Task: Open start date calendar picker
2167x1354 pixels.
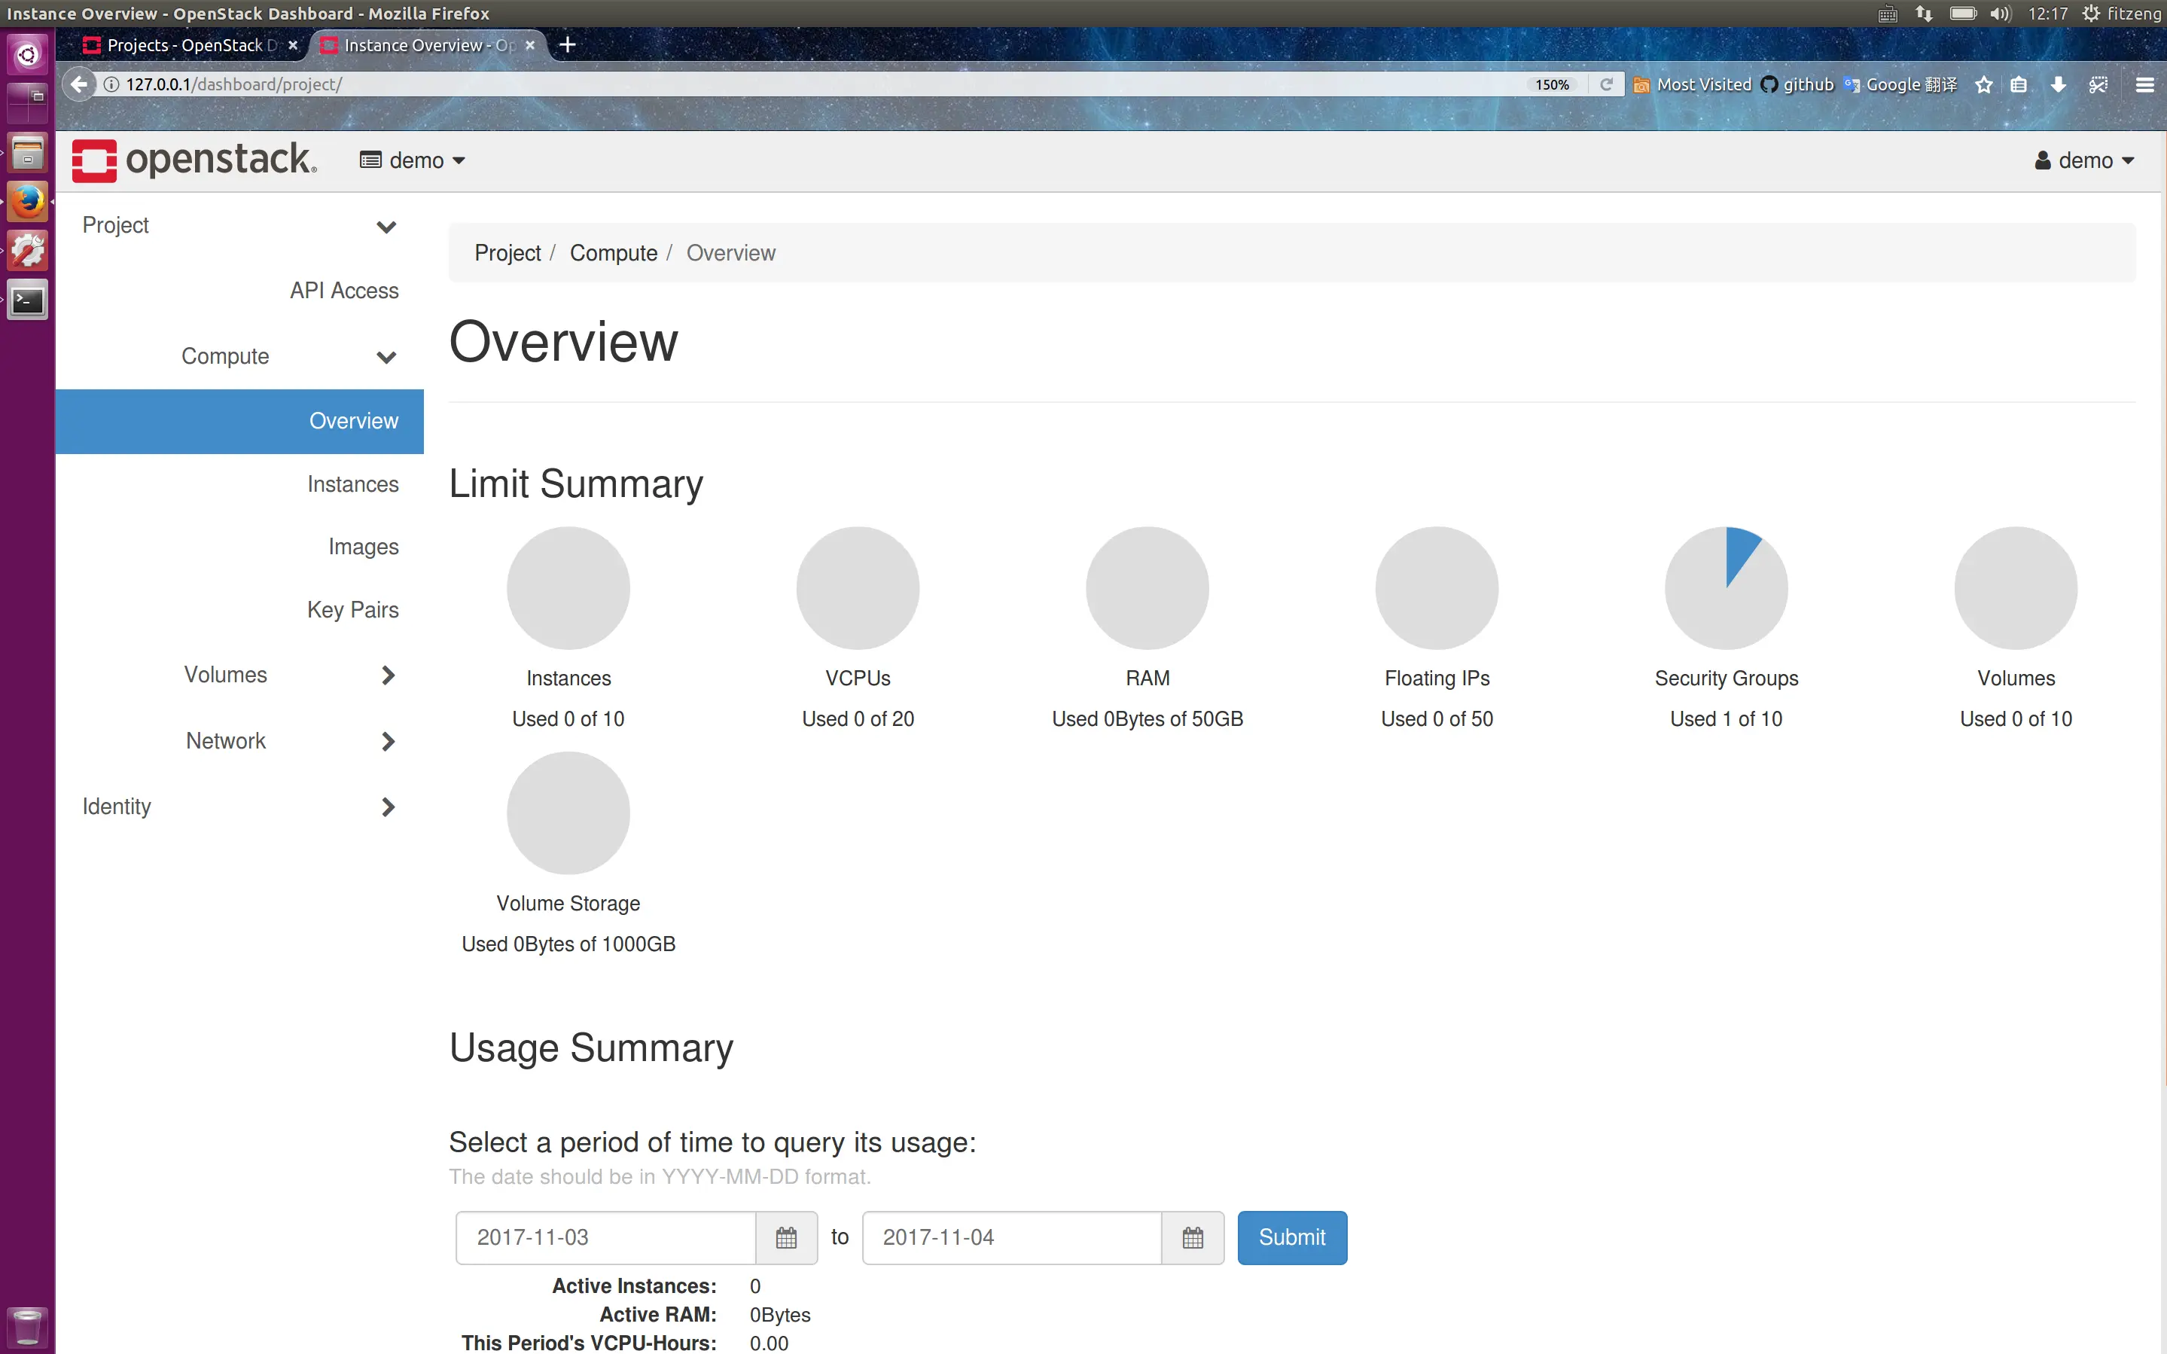Action: [785, 1237]
